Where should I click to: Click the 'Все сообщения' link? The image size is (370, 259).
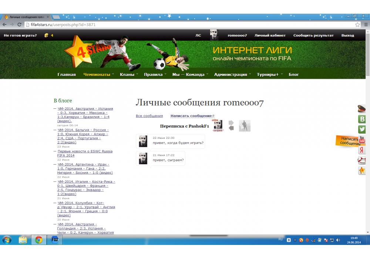149,116
